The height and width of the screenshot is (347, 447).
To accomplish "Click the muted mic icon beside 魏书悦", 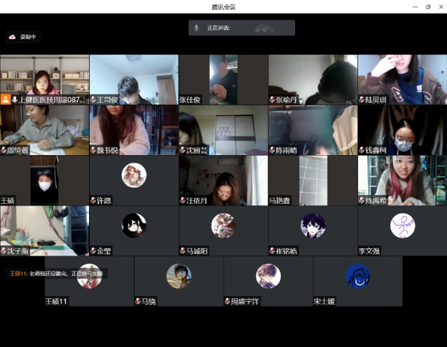I will click(x=93, y=151).
